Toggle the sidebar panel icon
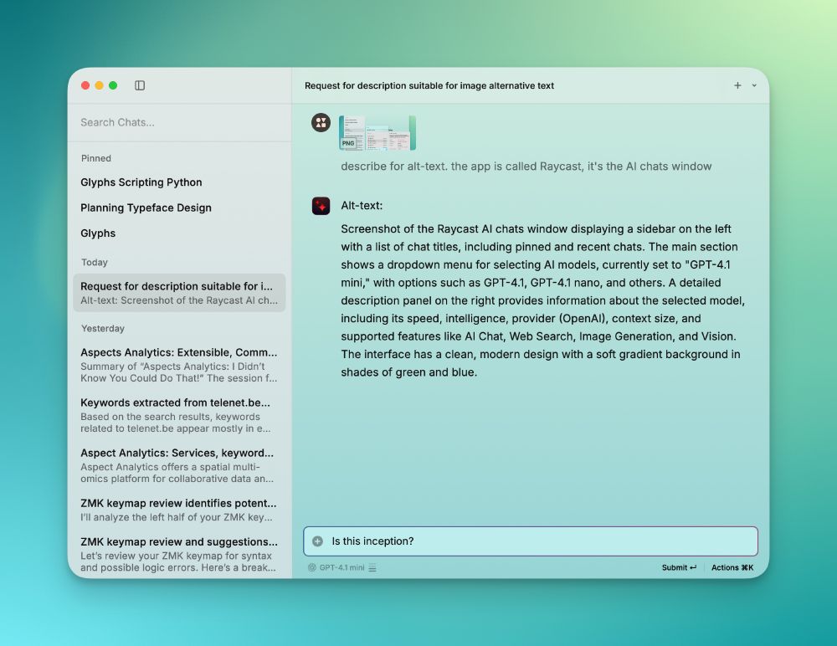Screen dimensions: 837x646 (x=140, y=85)
